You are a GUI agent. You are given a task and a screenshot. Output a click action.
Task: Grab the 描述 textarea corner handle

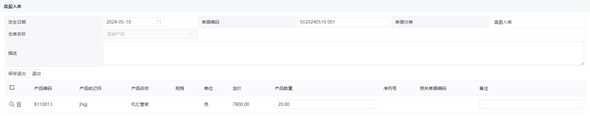tap(582, 63)
